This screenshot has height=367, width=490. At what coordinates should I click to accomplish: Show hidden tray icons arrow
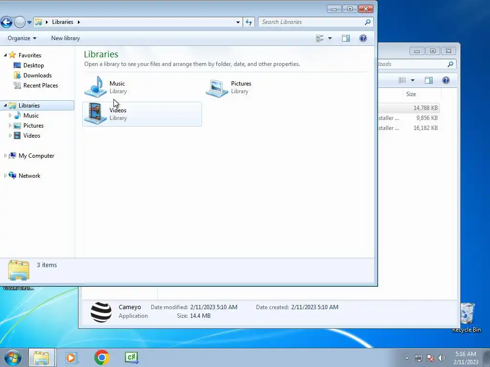(407, 358)
